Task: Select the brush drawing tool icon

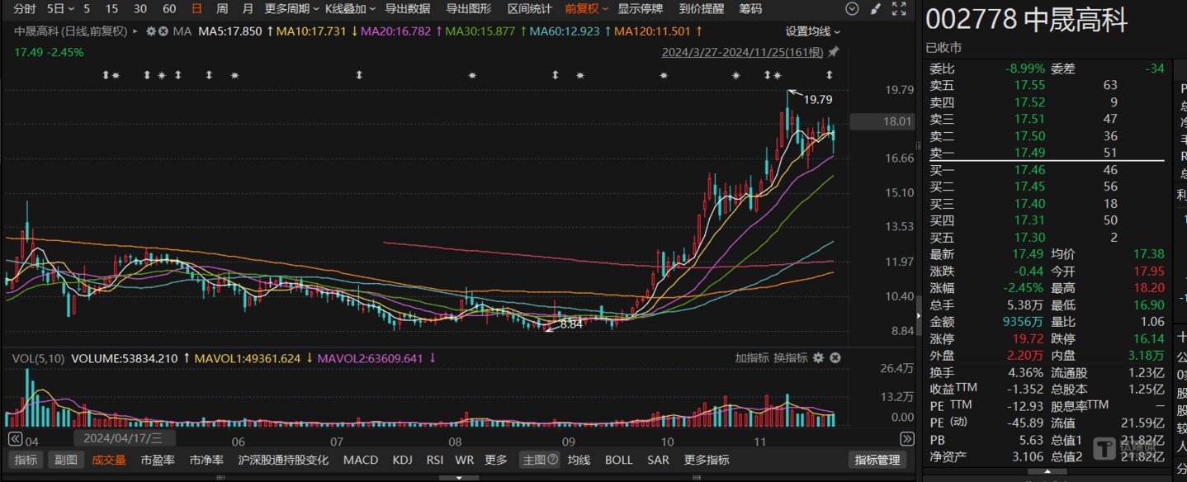Action: pos(876,9)
